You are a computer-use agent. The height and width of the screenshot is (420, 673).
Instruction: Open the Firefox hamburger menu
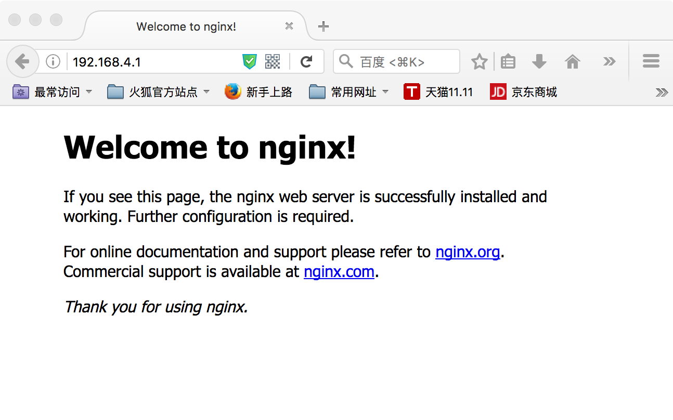[x=651, y=61]
